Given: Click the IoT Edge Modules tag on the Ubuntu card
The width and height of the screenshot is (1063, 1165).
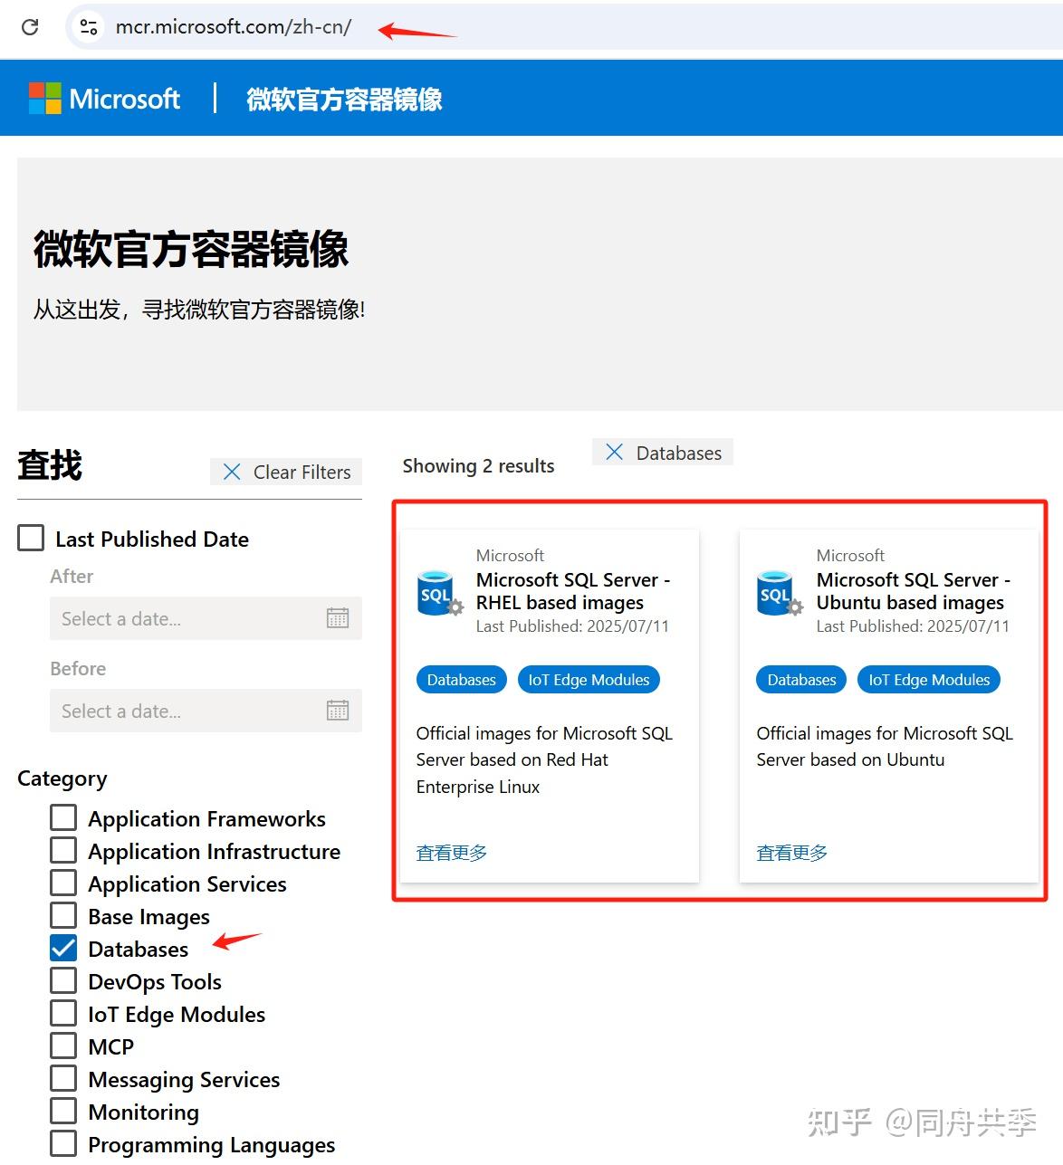Looking at the screenshot, I should 928,679.
